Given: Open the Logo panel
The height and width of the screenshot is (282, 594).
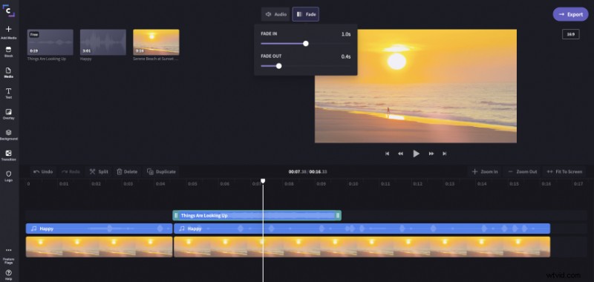Looking at the screenshot, I should pos(9,176).
